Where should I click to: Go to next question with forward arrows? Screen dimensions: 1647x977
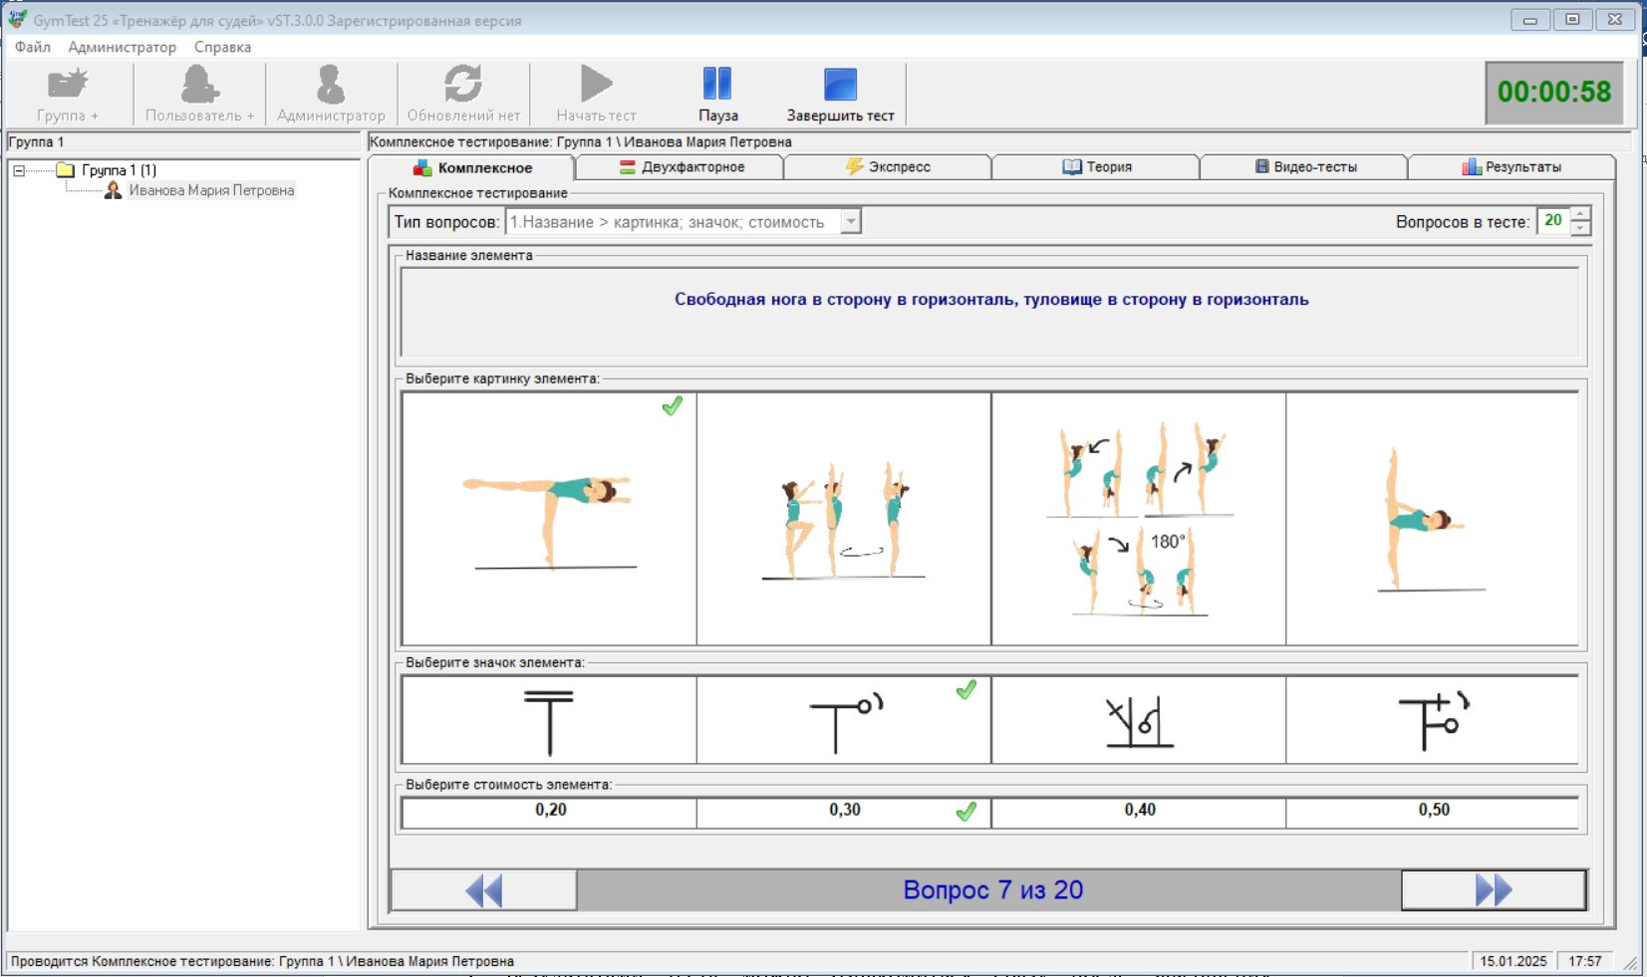[x=1493, y=890]
